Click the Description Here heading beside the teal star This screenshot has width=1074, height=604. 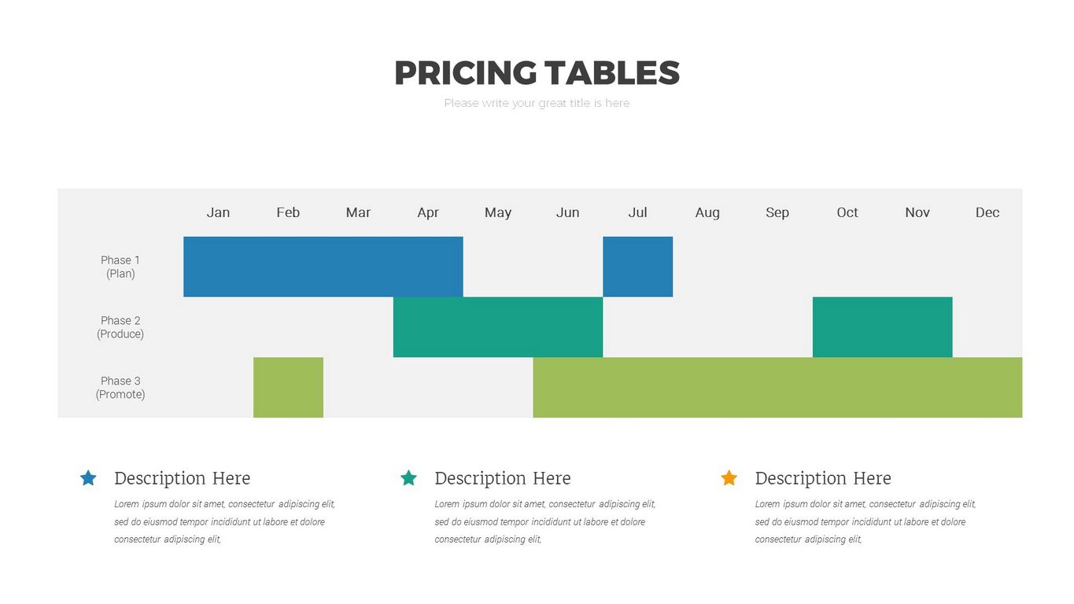pyautogui.click(x=502, y=478)
